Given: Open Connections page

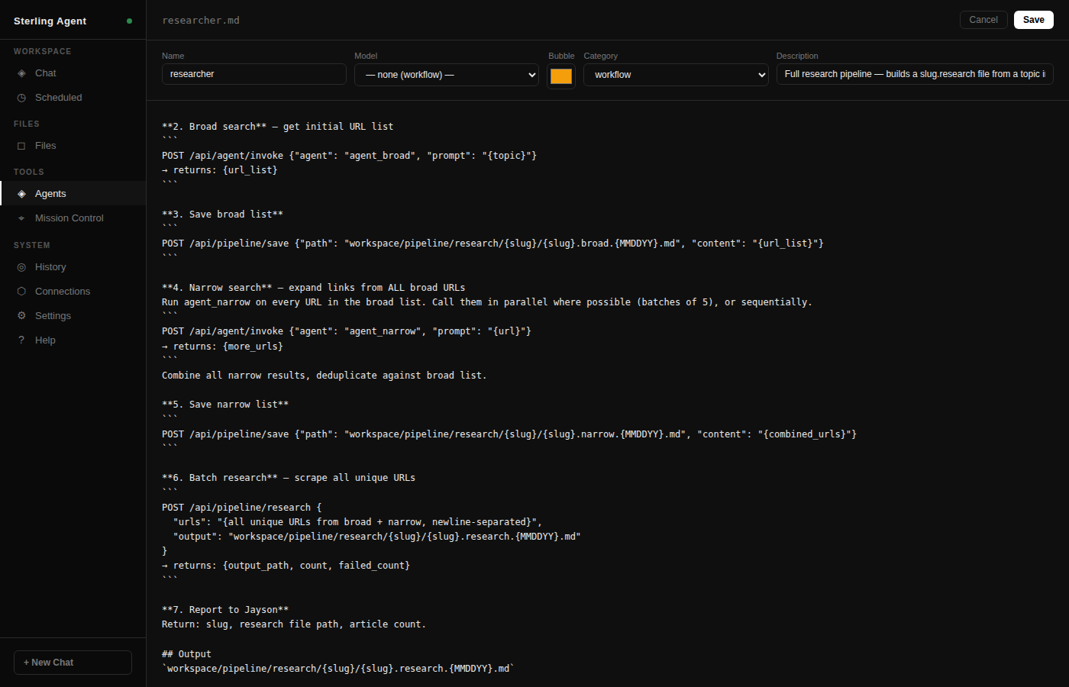Looking at the screenshot, I should point(73,292).
